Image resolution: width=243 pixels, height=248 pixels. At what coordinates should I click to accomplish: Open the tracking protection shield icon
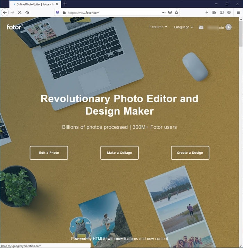click(58, 12)
